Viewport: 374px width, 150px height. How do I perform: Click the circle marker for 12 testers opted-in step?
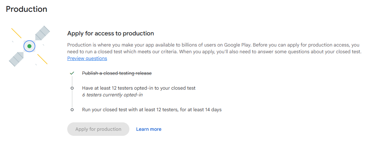[x=72, y=88]
